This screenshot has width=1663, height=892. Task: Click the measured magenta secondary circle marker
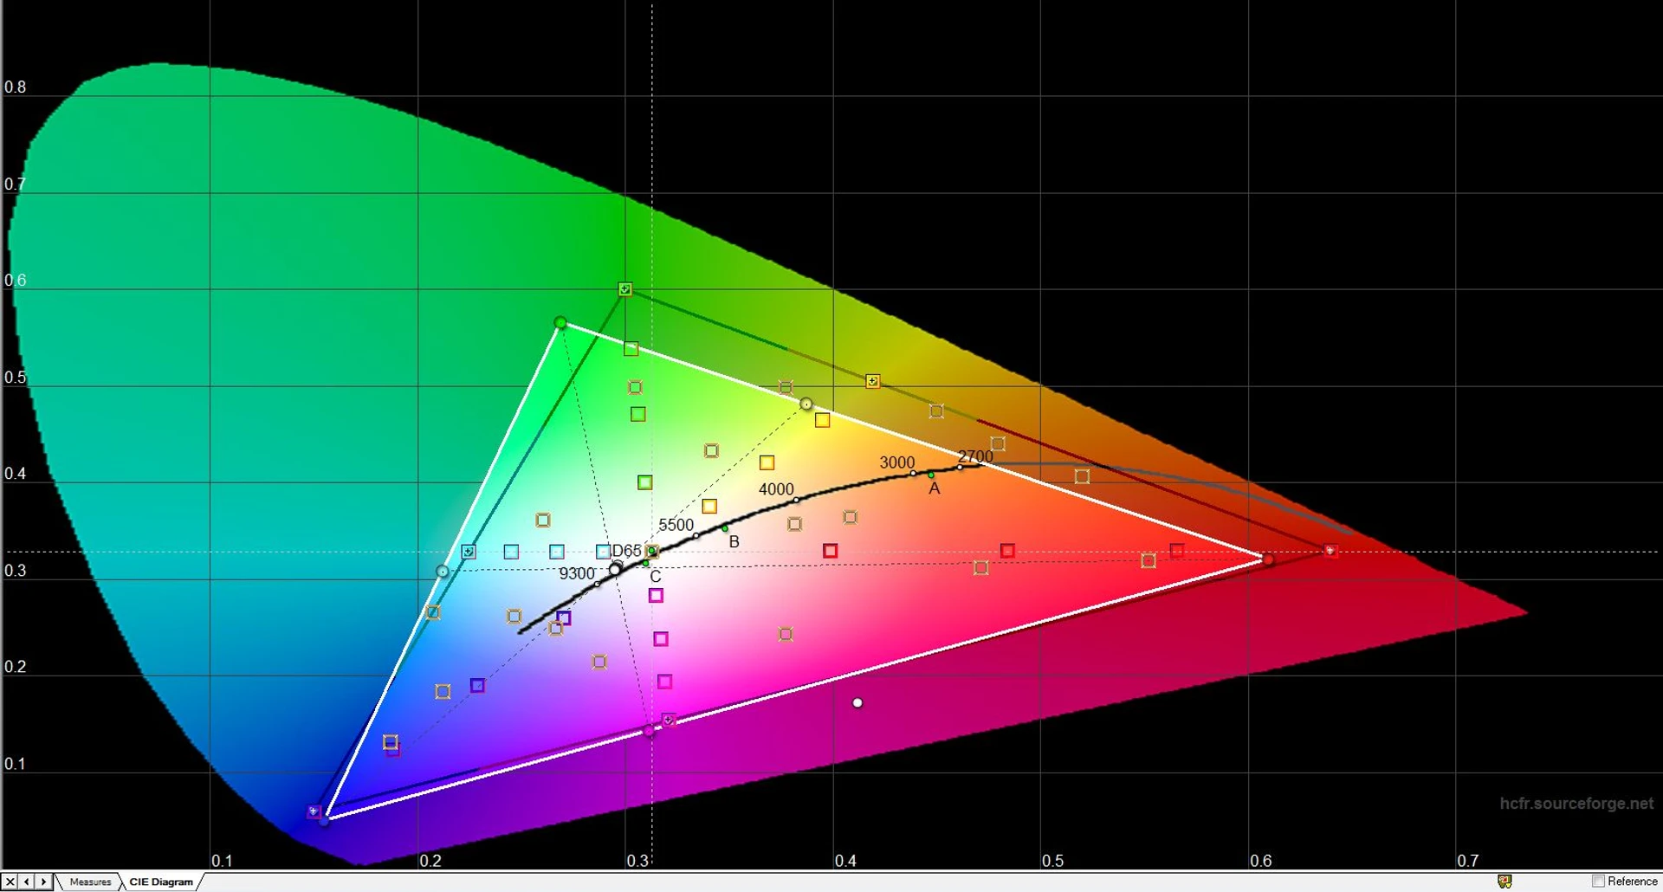pos(649,731)
